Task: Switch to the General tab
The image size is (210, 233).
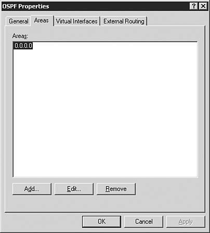Action: 18,21
